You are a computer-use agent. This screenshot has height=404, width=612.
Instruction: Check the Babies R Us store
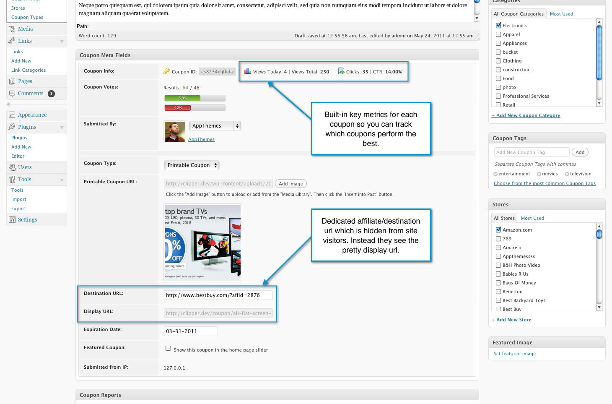click(498, 274)
